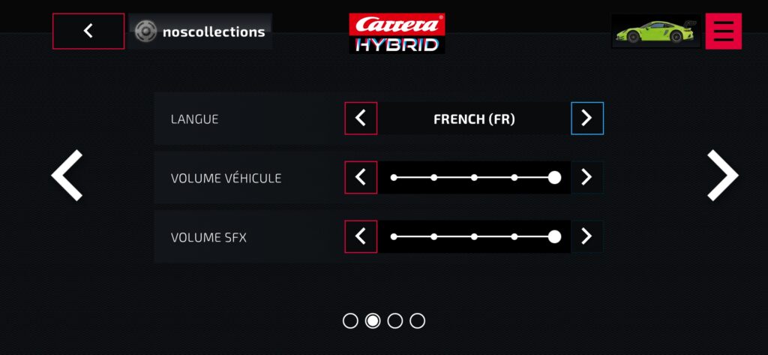The image size is (768, 355).
Task: Decrease Volume SFX with left arrow
Action: (361, 236)
